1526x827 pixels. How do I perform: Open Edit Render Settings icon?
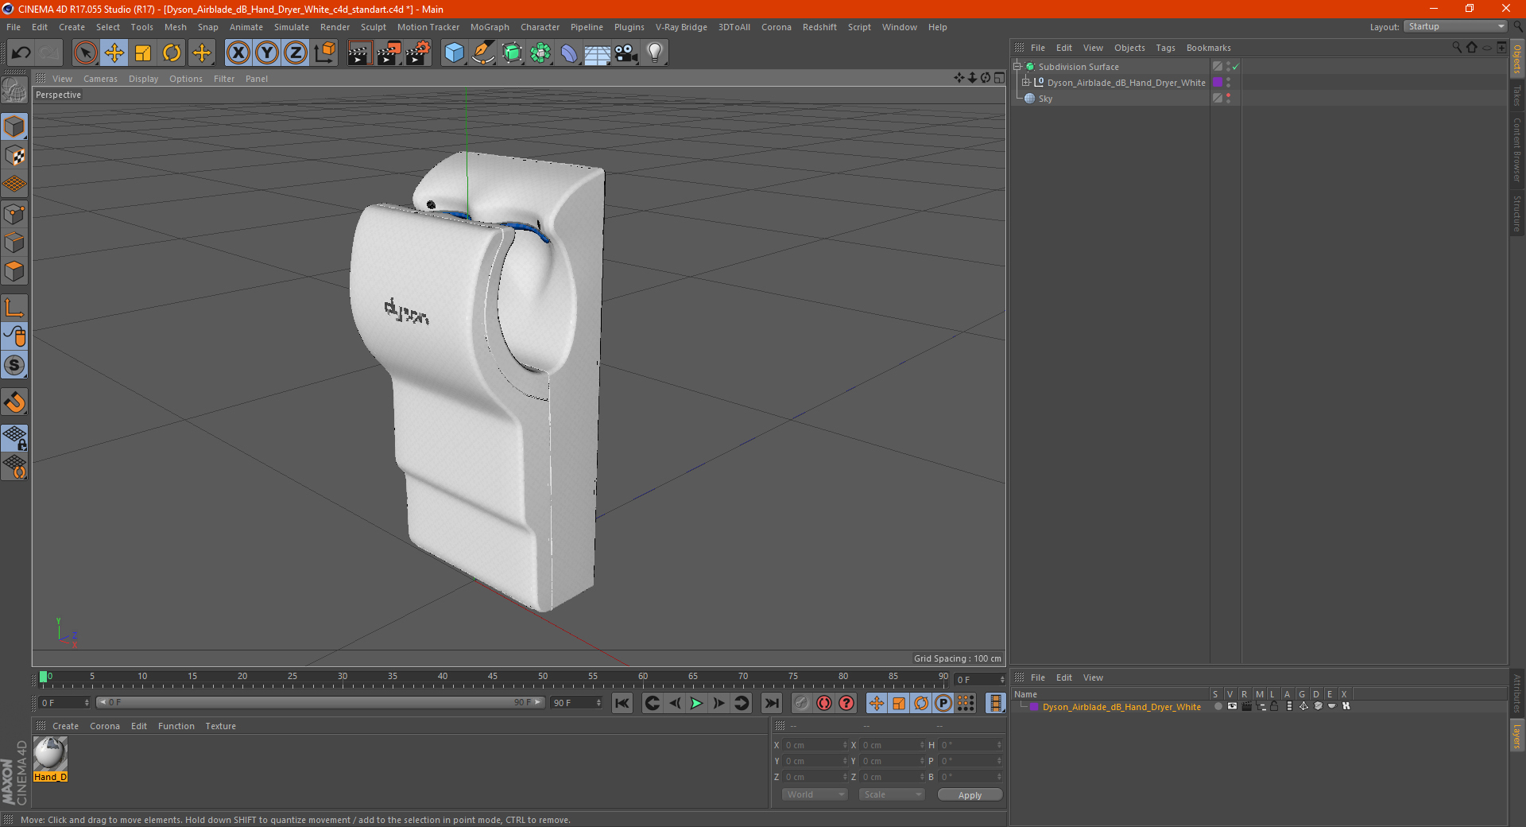click(418, 53)
